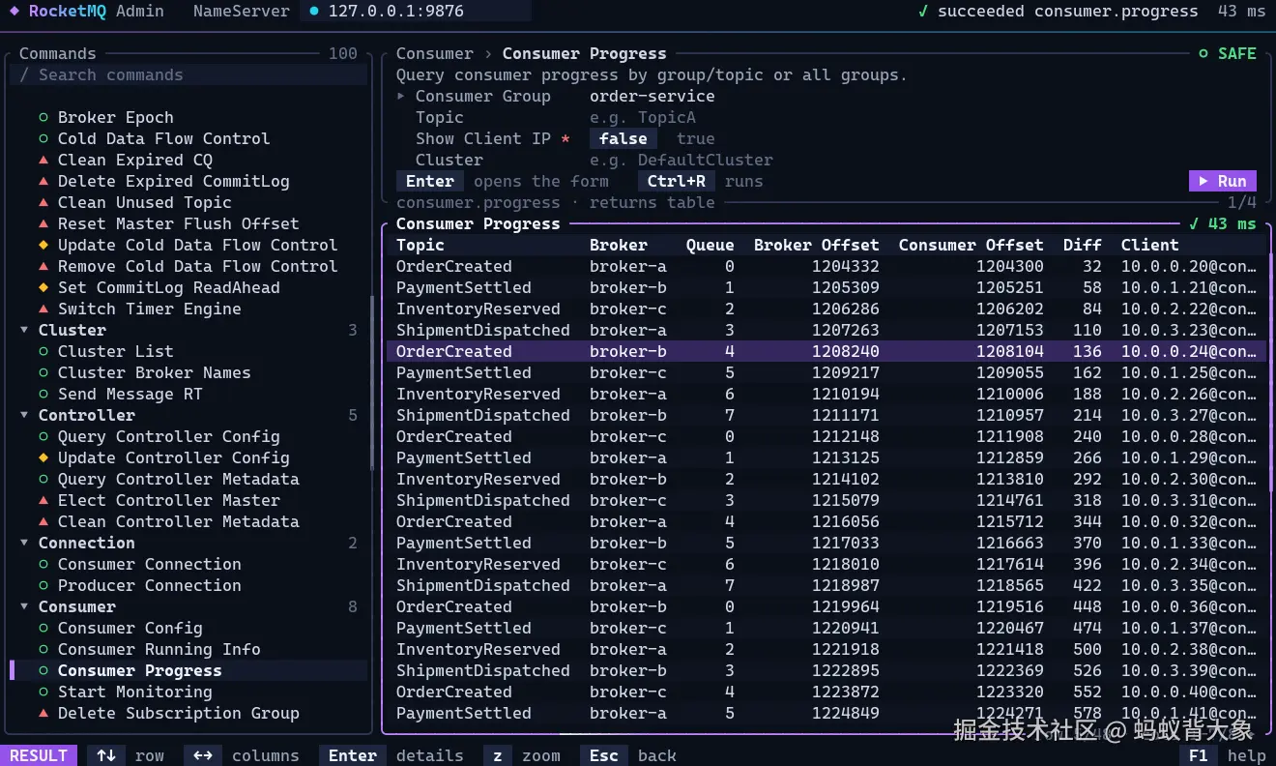1276x766 pixels.
Task: Set Show Client IP to true
Action: (x=696, y=139)
